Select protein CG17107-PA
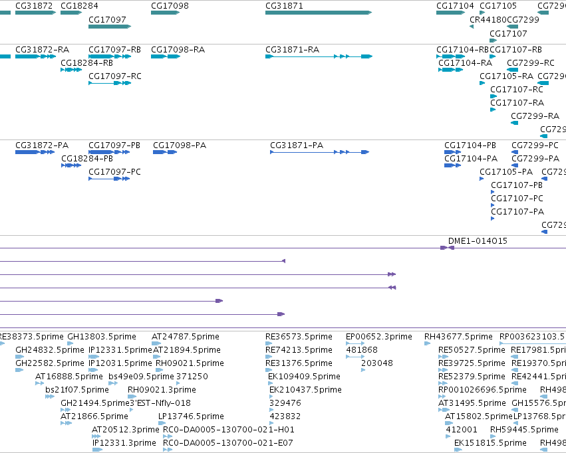566x453 pixels. pyautogui.click(x=493, y=219)
